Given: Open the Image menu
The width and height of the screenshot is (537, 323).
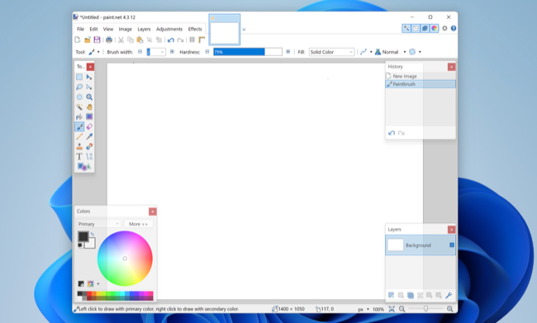Looking at the screenshot, I should point(125,29).
